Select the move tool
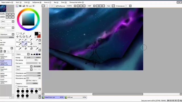This screenshot has width=182, height=102. coord(17,37)
